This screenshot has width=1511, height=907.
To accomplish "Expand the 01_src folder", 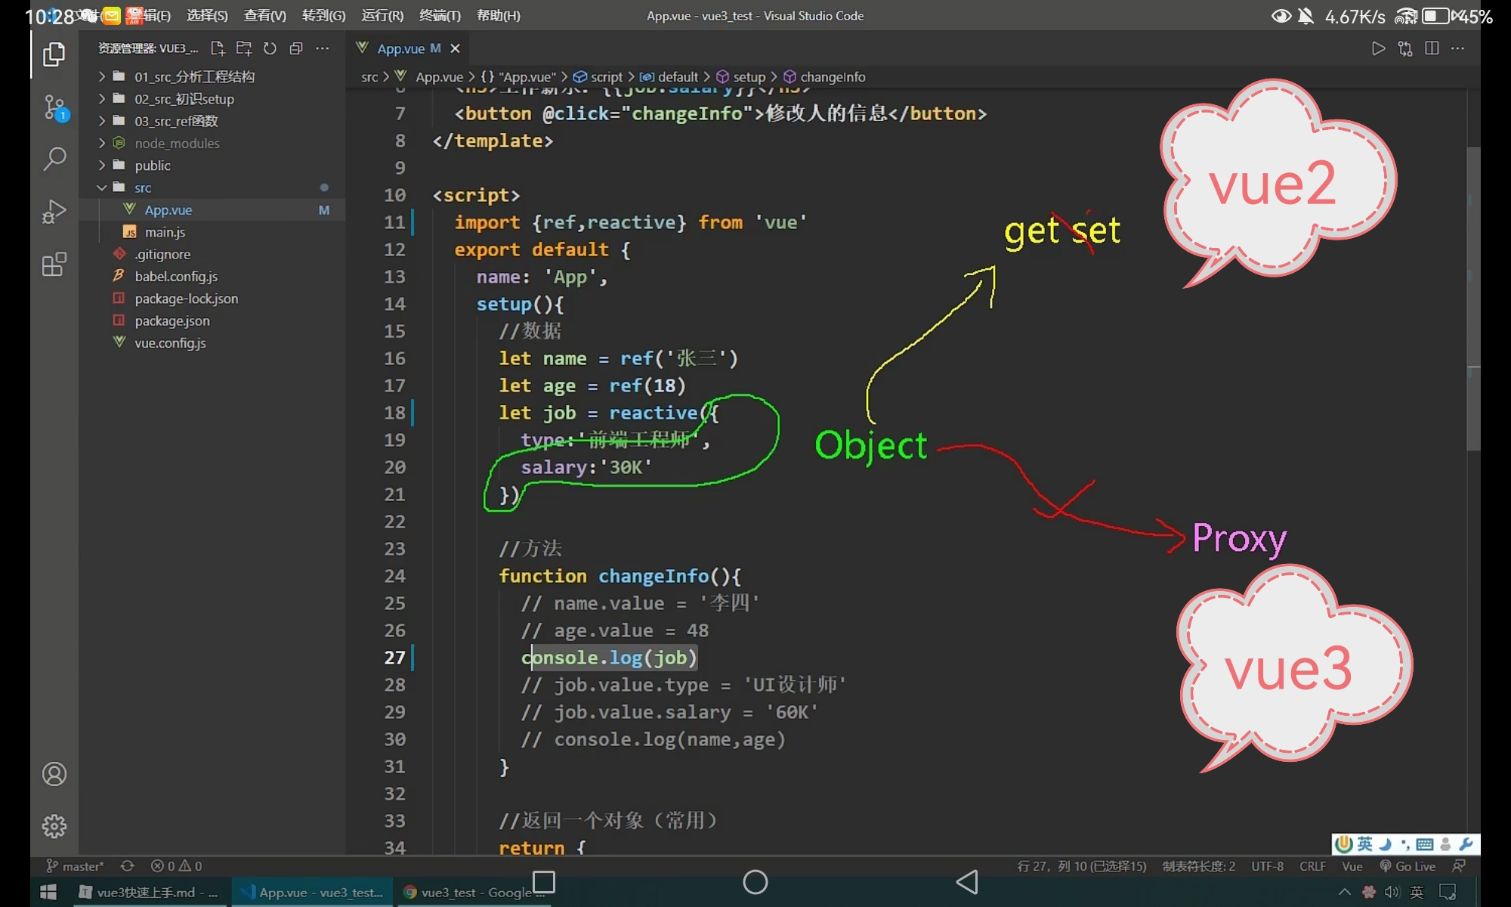I will coord(193,76).
